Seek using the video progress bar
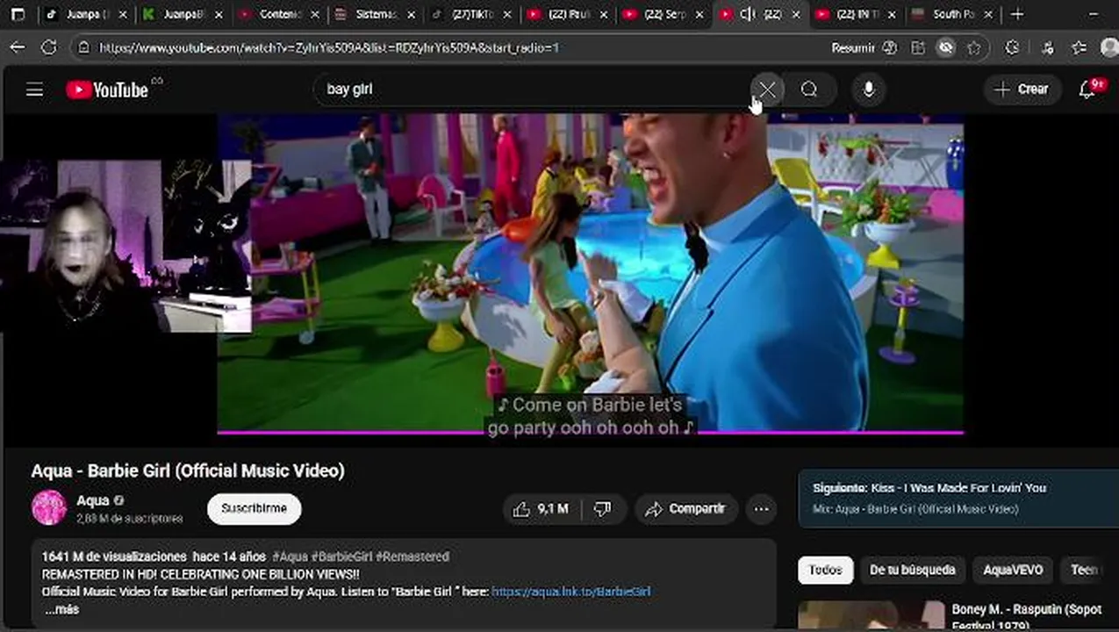The image size is (1119, 632). [590, 432]
